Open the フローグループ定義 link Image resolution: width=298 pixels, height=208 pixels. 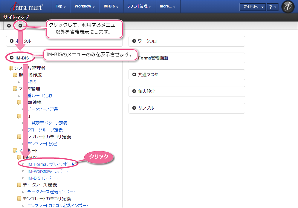coord(45,130)
